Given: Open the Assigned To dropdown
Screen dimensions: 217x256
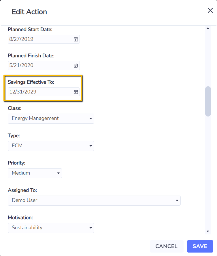Looking at the screenshot, I should click(x=94, y=200).
